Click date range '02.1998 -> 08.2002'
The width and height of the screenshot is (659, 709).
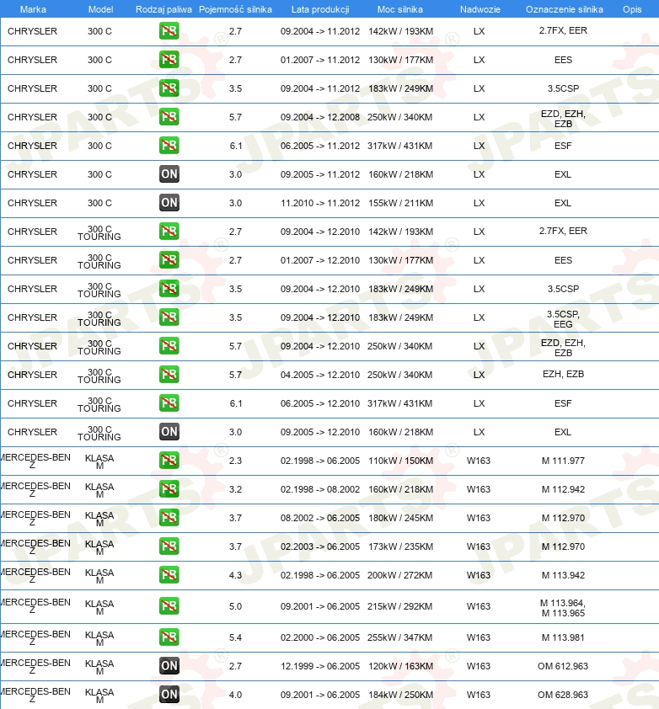[320, 489]
